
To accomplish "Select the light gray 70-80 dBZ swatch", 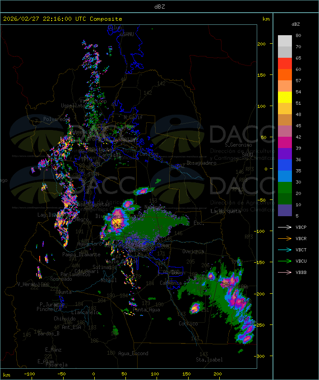I will click(285, 41).
